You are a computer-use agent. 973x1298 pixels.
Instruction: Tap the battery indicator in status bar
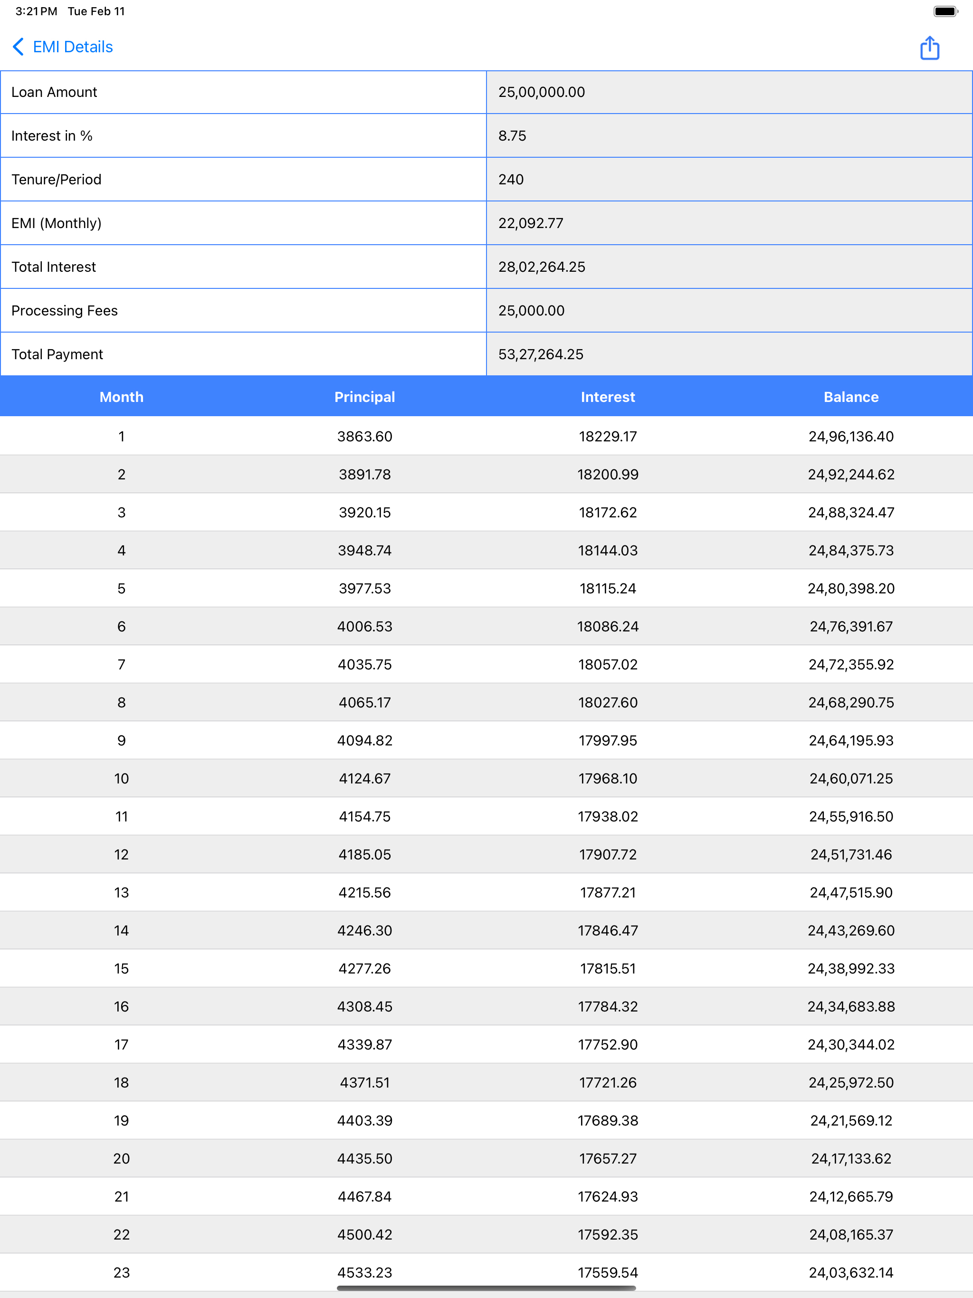[945, 11]
